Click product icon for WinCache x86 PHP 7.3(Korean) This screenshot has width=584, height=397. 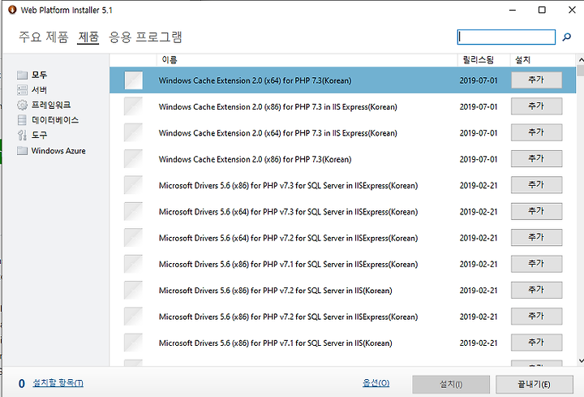[x=133, y=159]
